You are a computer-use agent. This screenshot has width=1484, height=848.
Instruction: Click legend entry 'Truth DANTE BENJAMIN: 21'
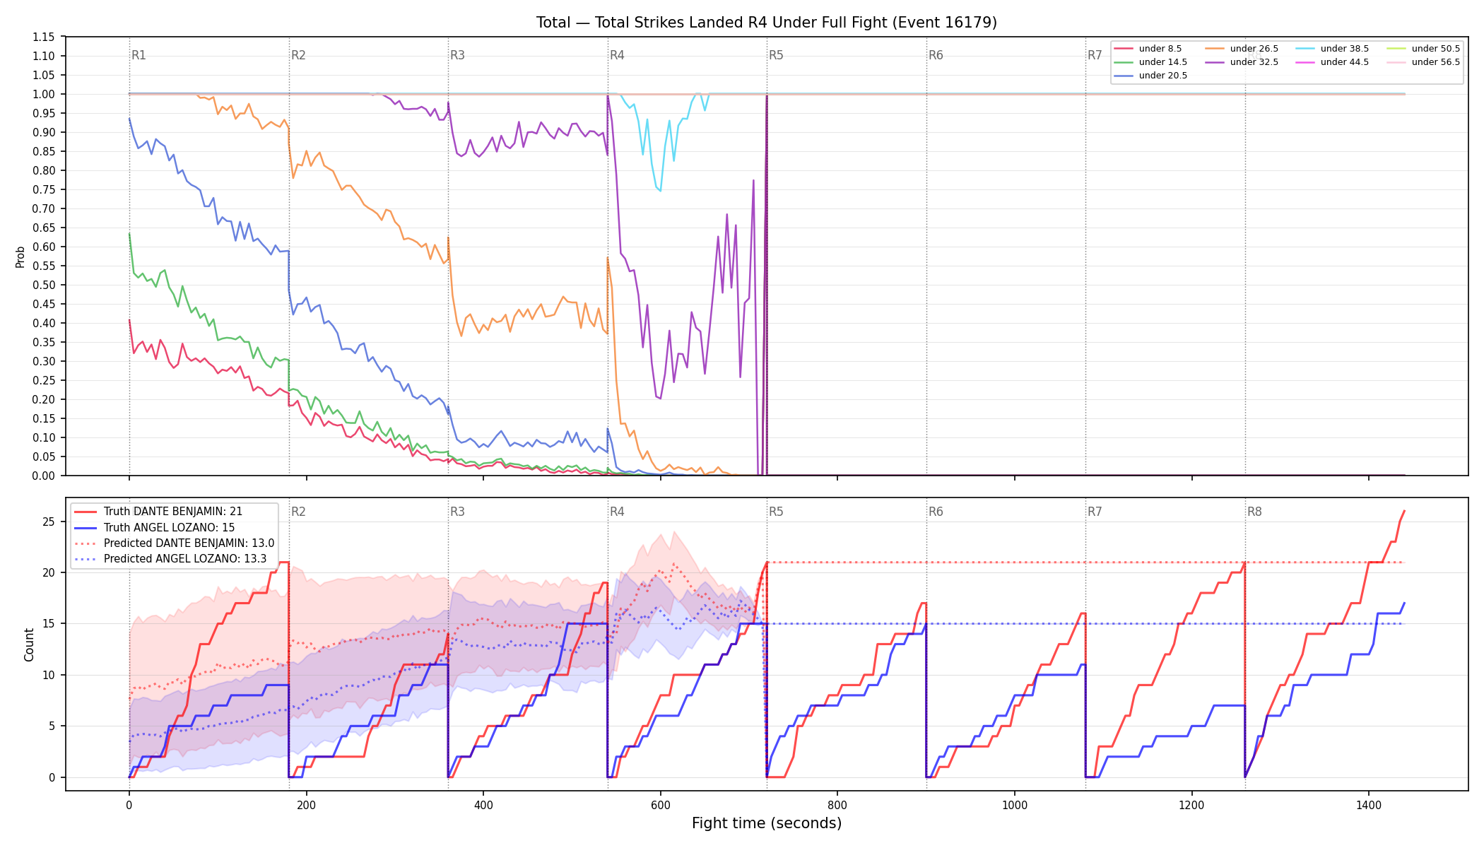click(173, 512)
